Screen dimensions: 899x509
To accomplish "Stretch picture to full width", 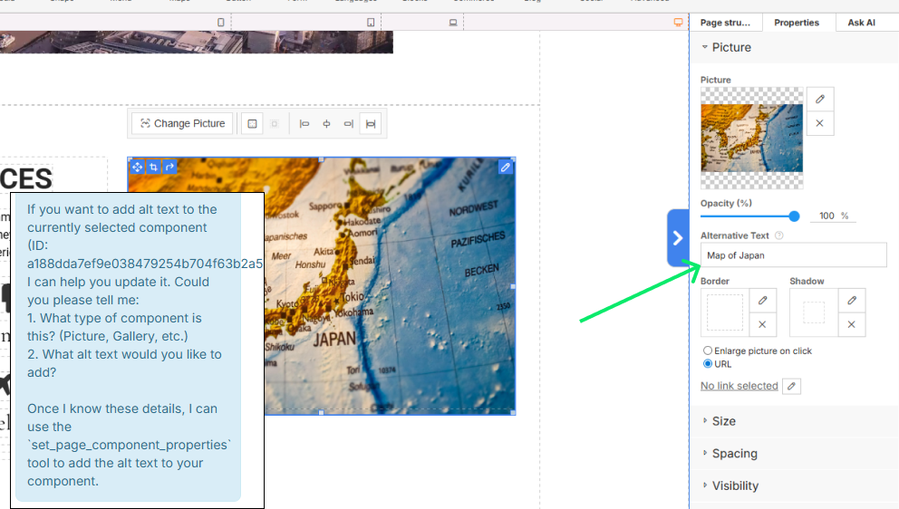I will coord(371,124).
